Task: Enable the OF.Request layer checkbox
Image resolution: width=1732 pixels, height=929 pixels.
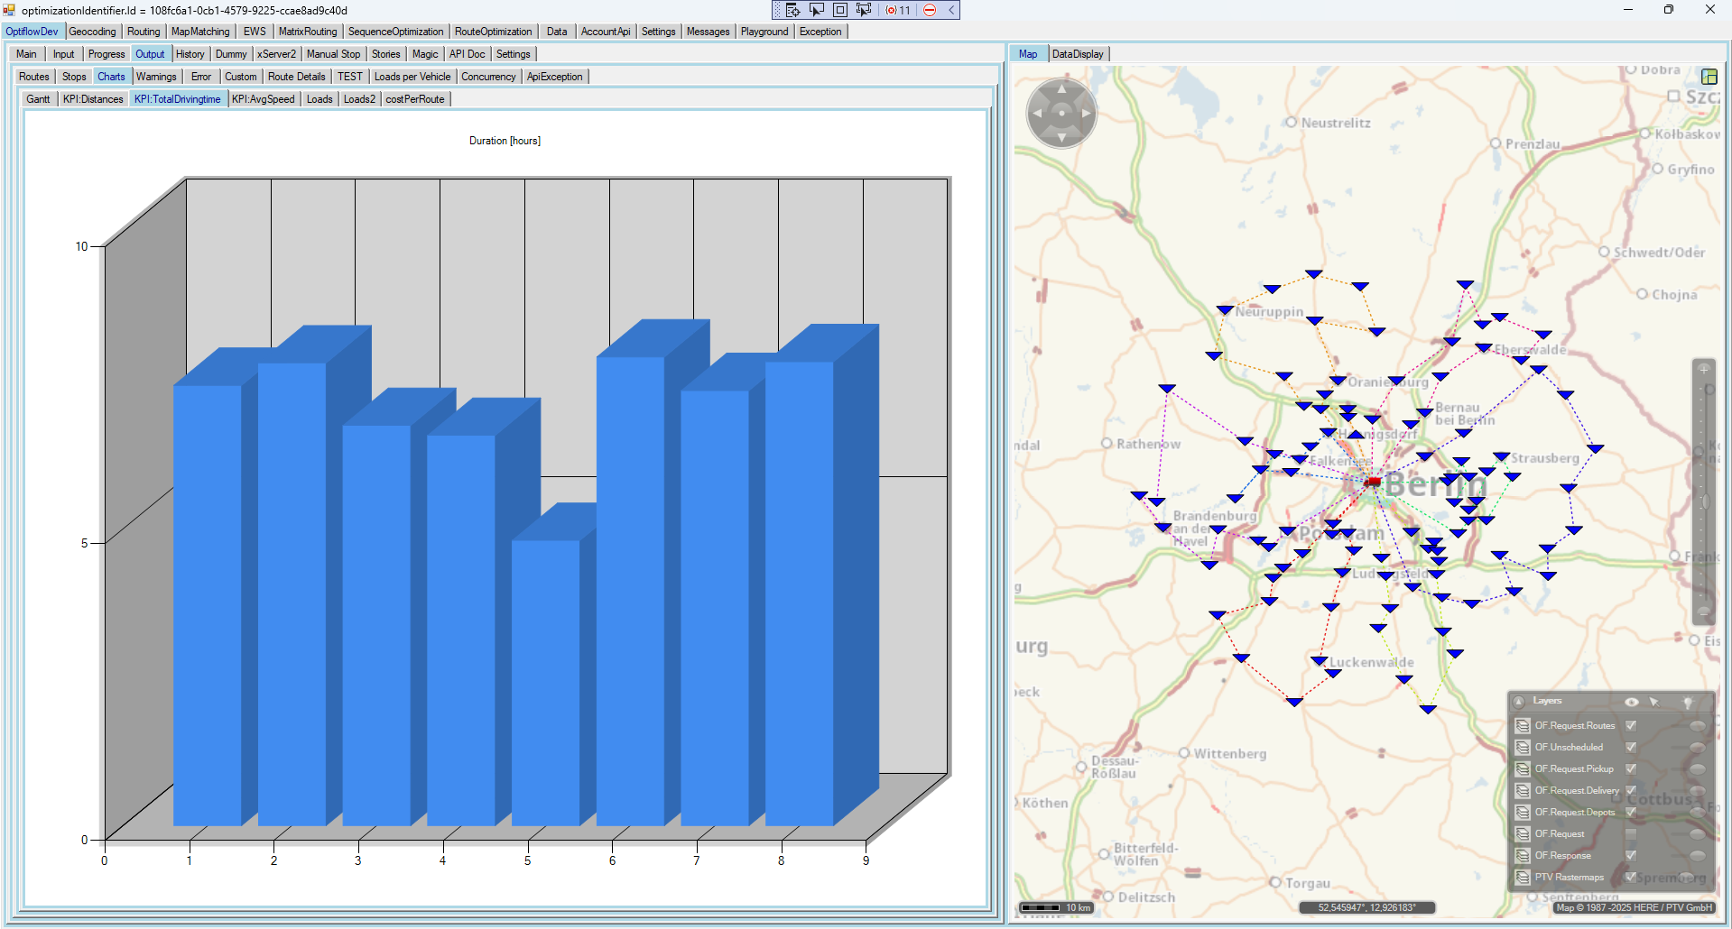Action: (1631, 833)
